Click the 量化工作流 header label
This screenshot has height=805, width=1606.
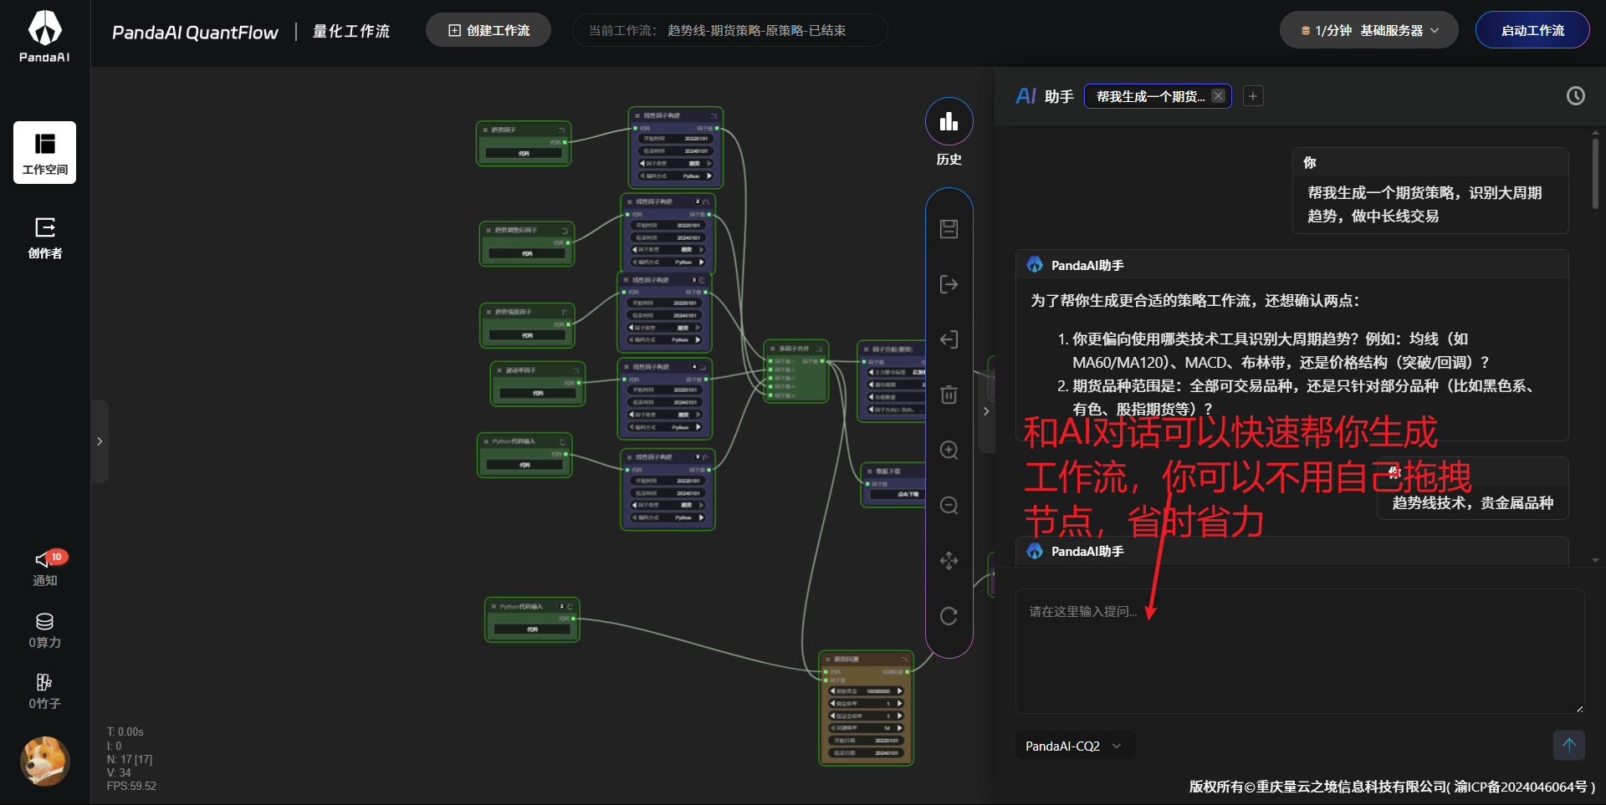(x=351, y=32)
